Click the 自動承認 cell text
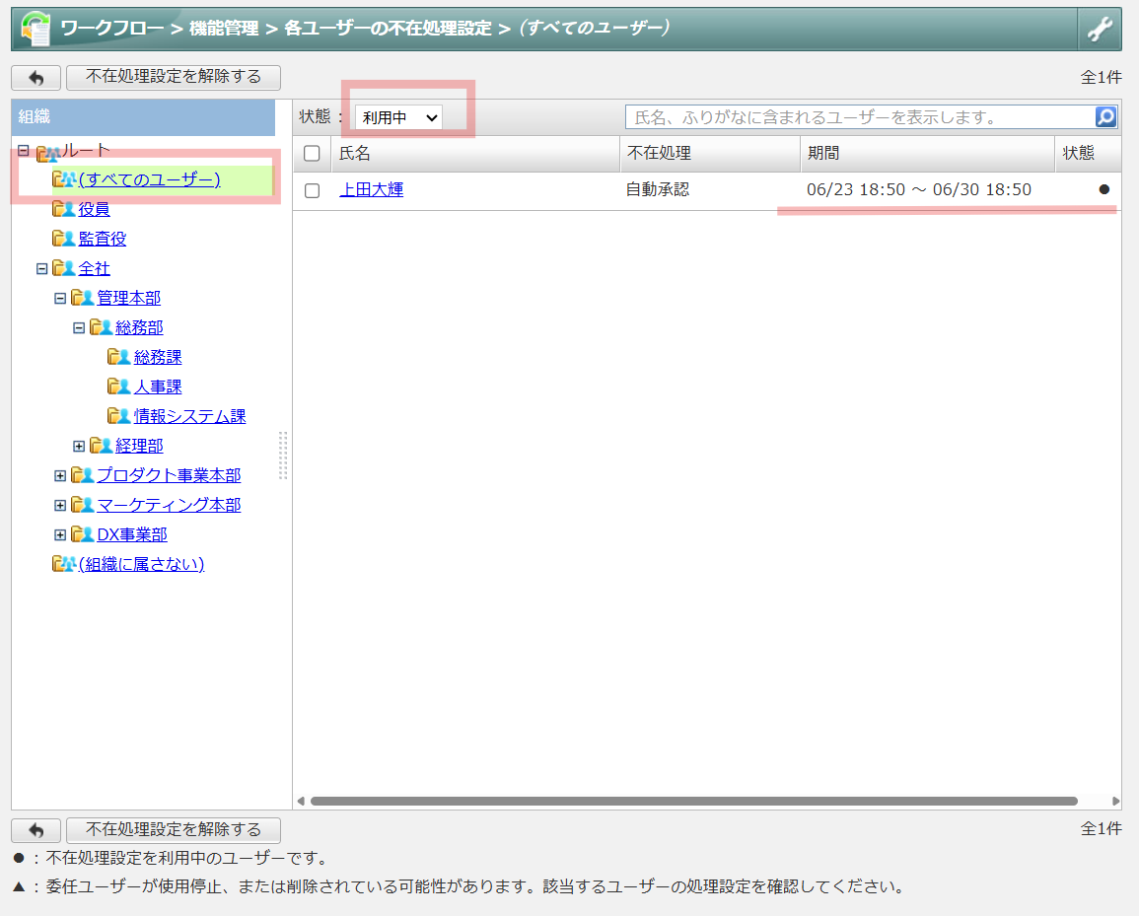1139x916 pixels. click(x=658, y=189)
